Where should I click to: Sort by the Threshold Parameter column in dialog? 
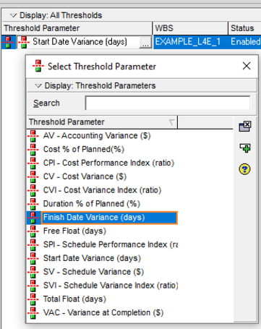pyautogui.click(x=102, y=122)
